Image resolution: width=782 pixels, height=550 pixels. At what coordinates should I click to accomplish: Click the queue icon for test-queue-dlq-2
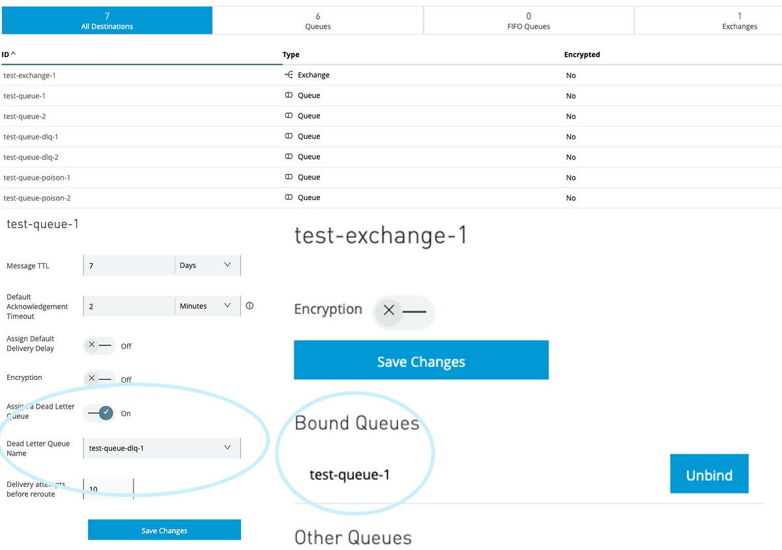click(x=289, y=157)
